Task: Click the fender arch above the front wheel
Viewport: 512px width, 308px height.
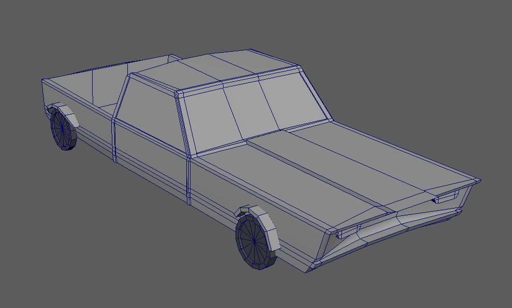Action: pos(266,227)
